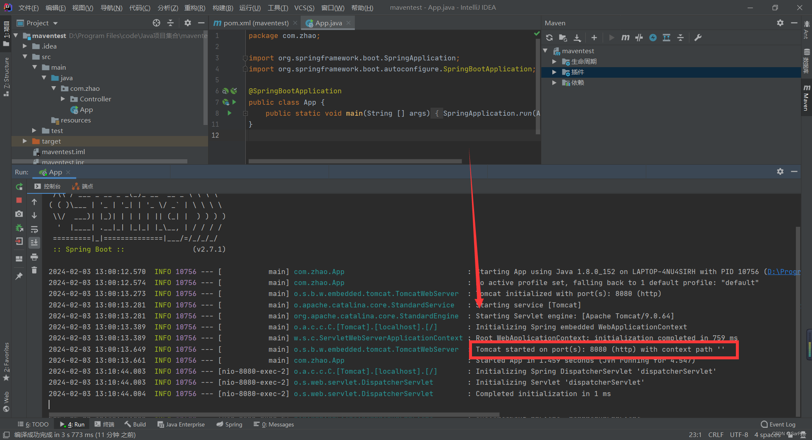Open Run panel gear settings

point(780,171)
